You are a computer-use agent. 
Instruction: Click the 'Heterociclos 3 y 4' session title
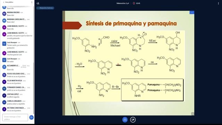[x=122, y=3]
